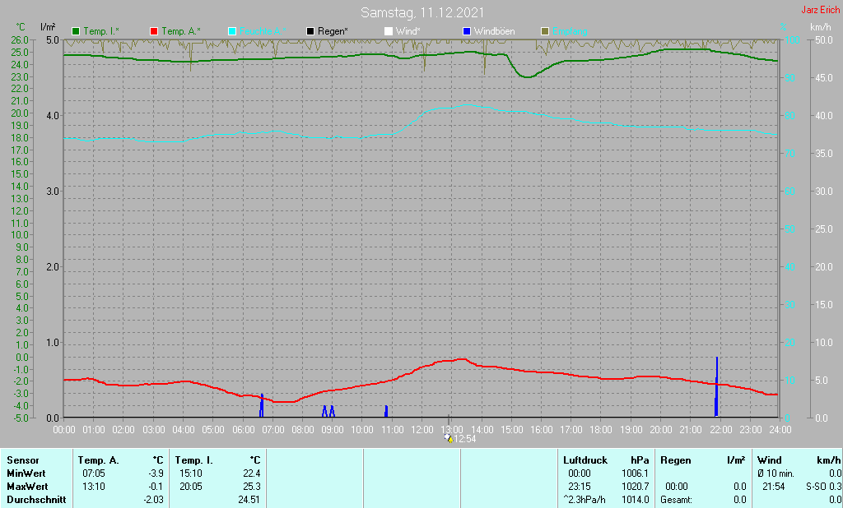Click the 'MinWert' row label

pos(26,473)
